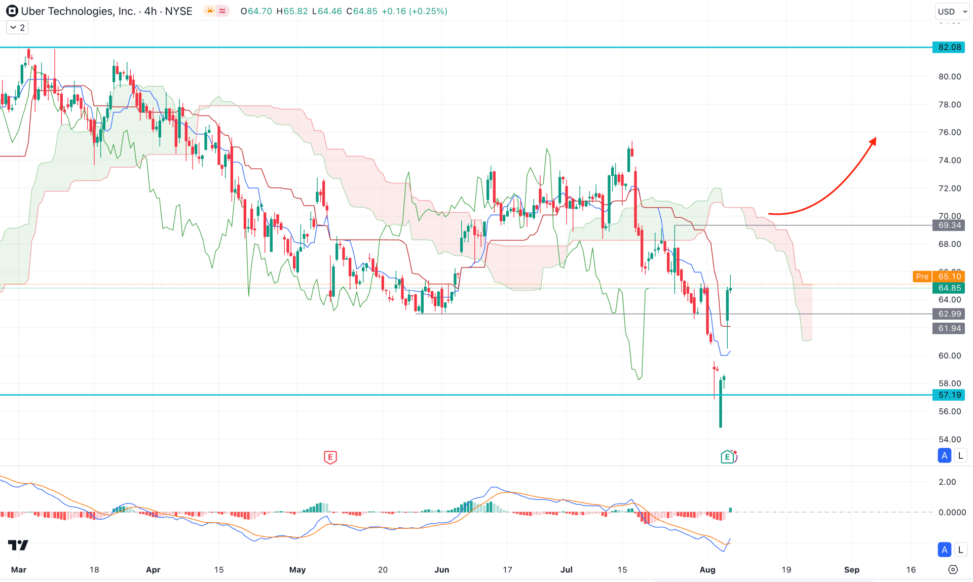Click the 62.99 price level label
Image resolution: width=973 pixels, height=582 pixels.
(x=949, y=314)
